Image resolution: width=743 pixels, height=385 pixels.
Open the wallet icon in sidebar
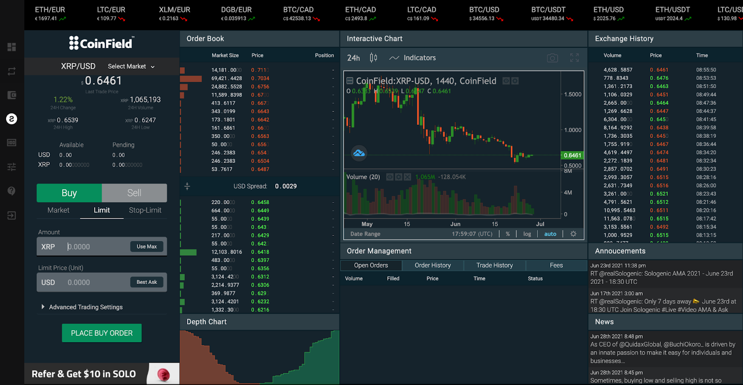(x=12, y=95)
